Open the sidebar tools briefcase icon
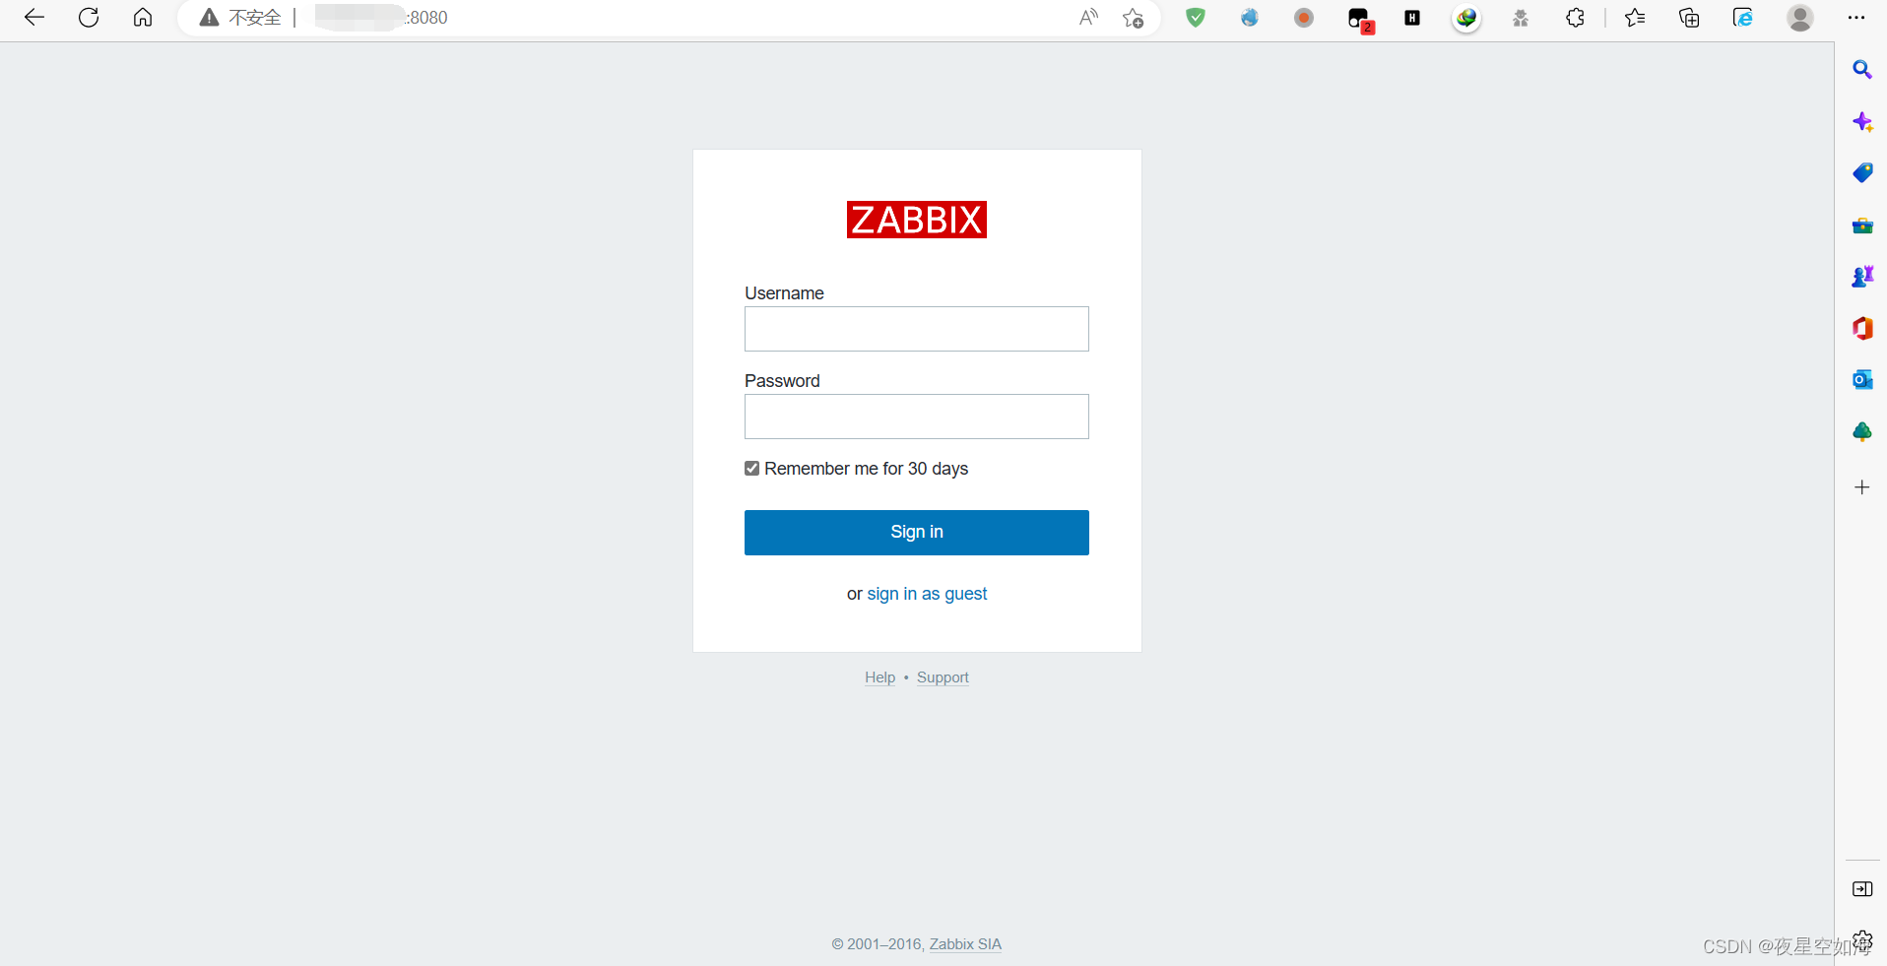This screenshot has height=966, width=1887. (x=1862, y=225)
